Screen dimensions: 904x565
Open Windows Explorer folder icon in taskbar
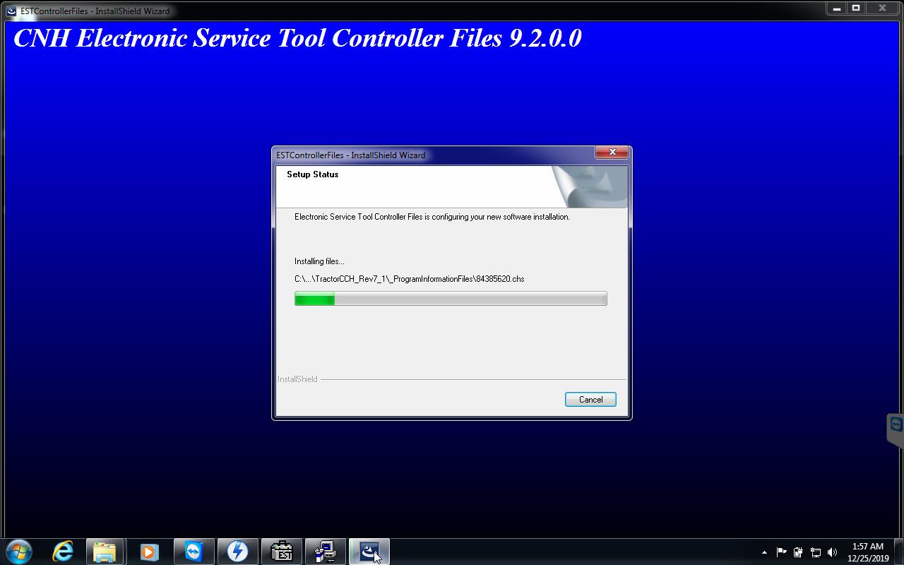(x=105, y=552)
